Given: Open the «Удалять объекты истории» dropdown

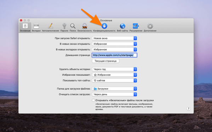Looking at the screenshot, I should click(115, 69).
